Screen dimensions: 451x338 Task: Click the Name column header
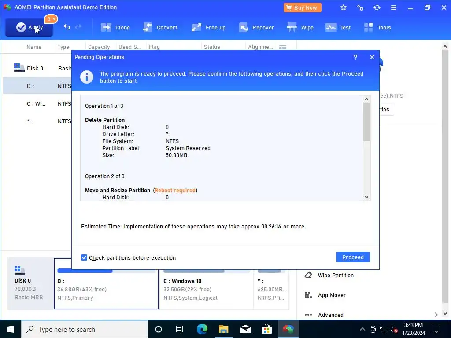pyautogui.click(x=33, y=47)
